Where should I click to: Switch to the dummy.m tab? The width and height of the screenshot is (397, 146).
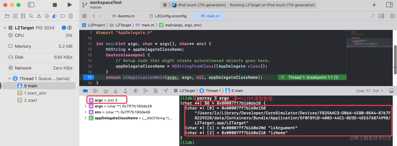coord(123,16)
